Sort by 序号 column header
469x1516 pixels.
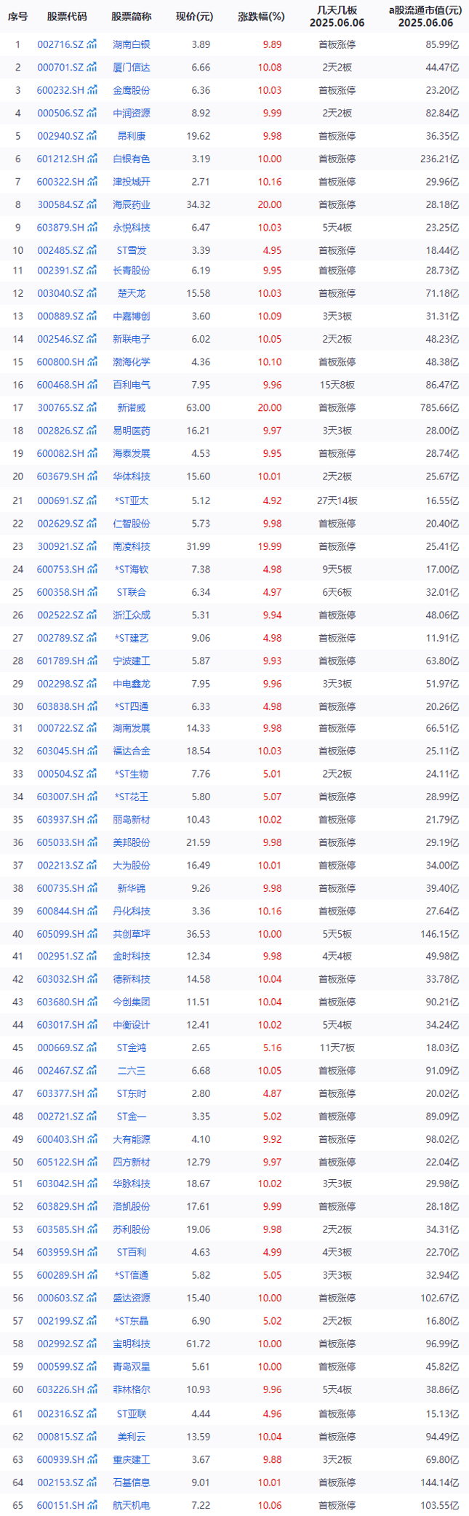[x=18, y=16]
